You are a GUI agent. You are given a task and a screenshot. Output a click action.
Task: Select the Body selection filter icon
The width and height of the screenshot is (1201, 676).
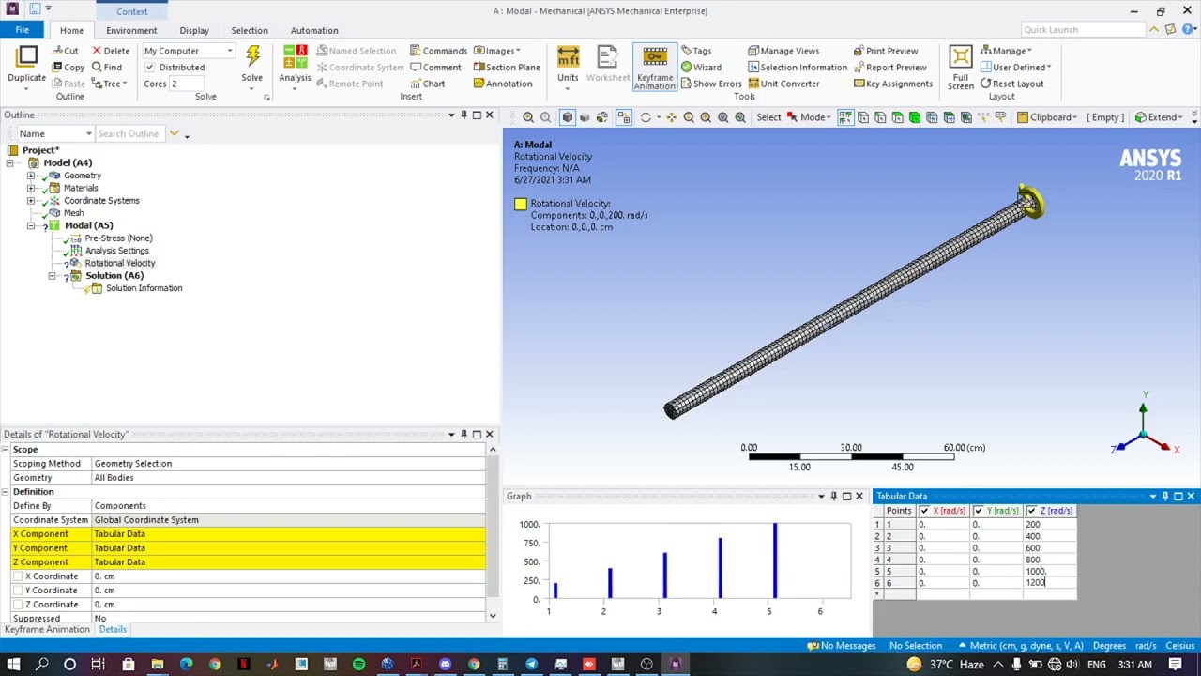click(x=915, y=117)
